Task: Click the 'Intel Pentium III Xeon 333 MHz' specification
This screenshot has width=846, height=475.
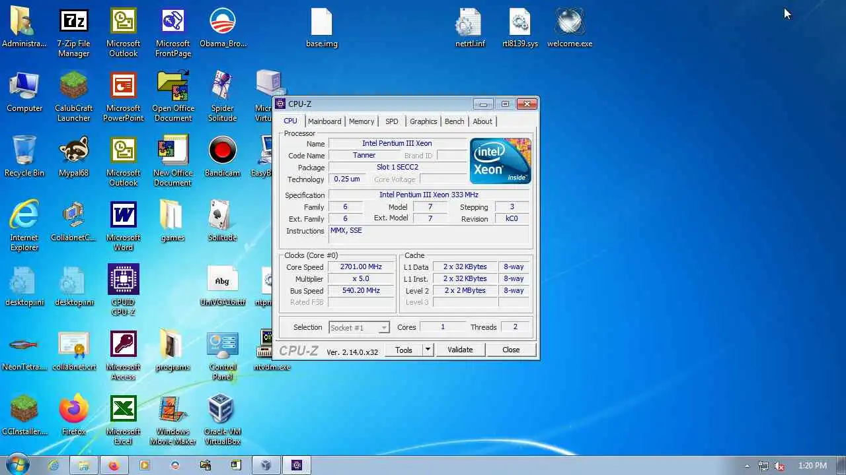Action: tap(429, 195)
